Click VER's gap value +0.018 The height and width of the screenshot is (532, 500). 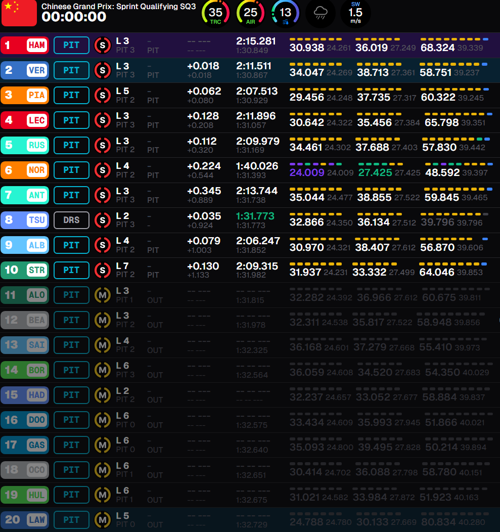point(203,66)
